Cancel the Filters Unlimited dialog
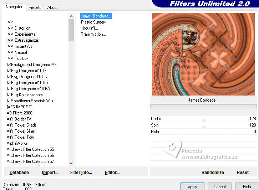Screen dimensions: 259x190 pos(219,187)
